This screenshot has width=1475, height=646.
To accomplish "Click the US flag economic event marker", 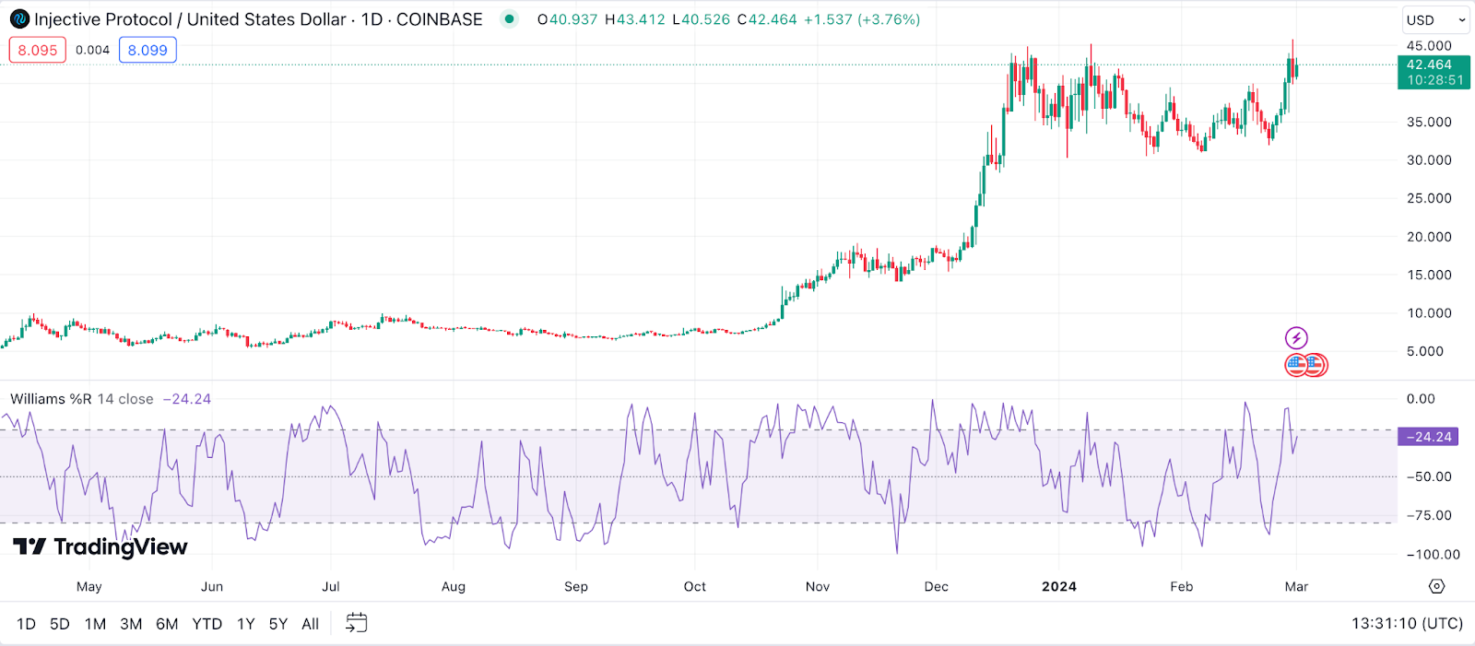I will click(1296, 365).
